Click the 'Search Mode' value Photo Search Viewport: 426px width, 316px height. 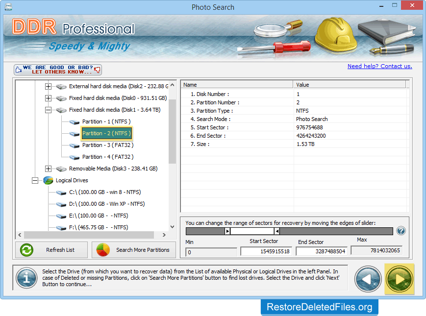[312, 119]
